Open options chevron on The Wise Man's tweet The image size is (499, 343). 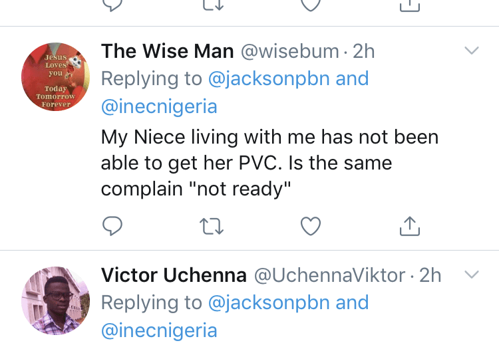pos(472,51)
